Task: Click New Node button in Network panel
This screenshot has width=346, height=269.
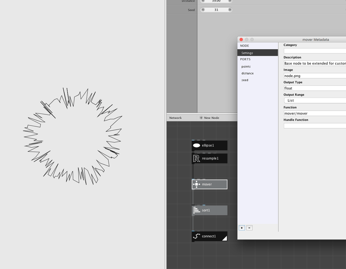Action: 209,118
